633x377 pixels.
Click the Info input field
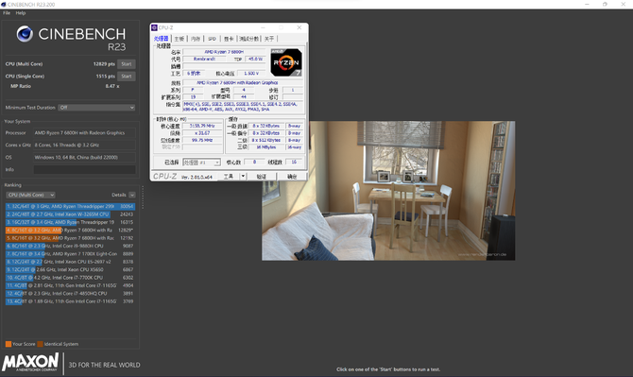[x=84, y=169]
